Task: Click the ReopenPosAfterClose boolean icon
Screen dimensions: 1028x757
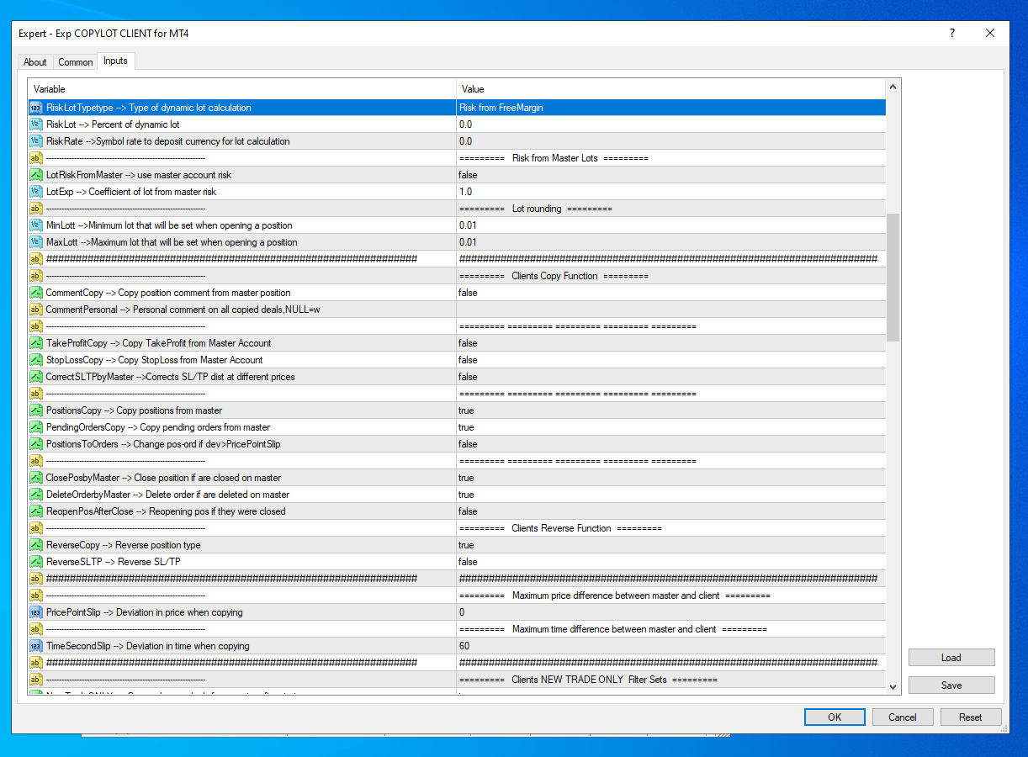Action: pyautogui.click(x=35, y=511)
